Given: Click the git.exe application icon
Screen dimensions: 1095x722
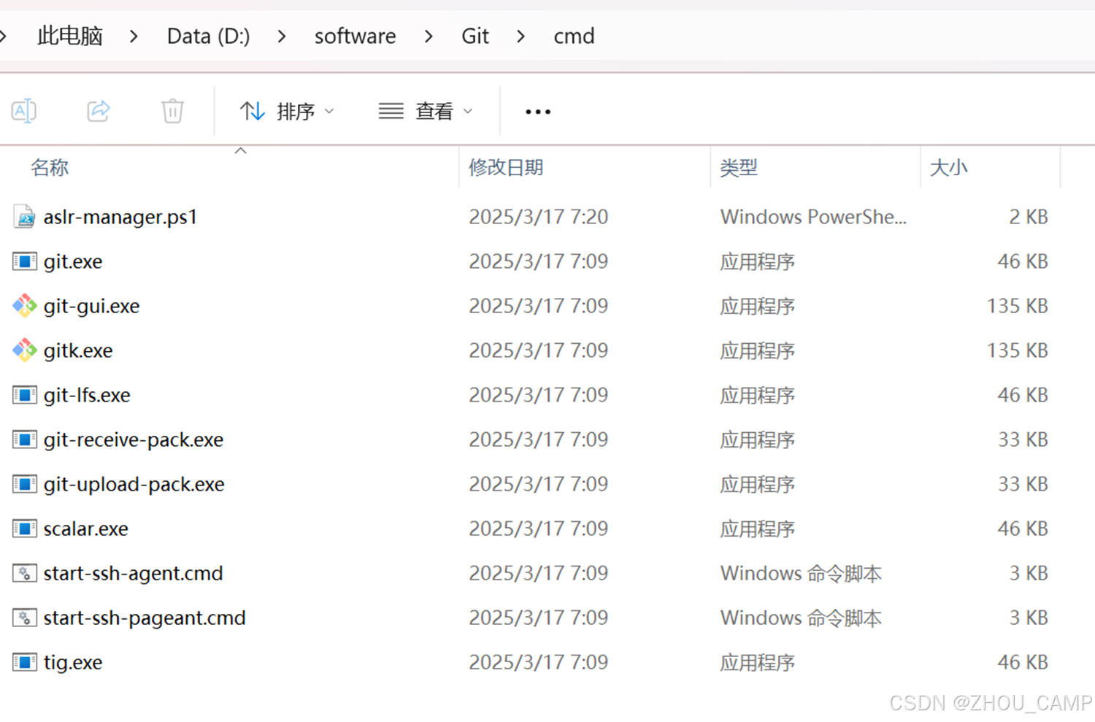Looking at the screenshot, I should [x=24, y=261].
